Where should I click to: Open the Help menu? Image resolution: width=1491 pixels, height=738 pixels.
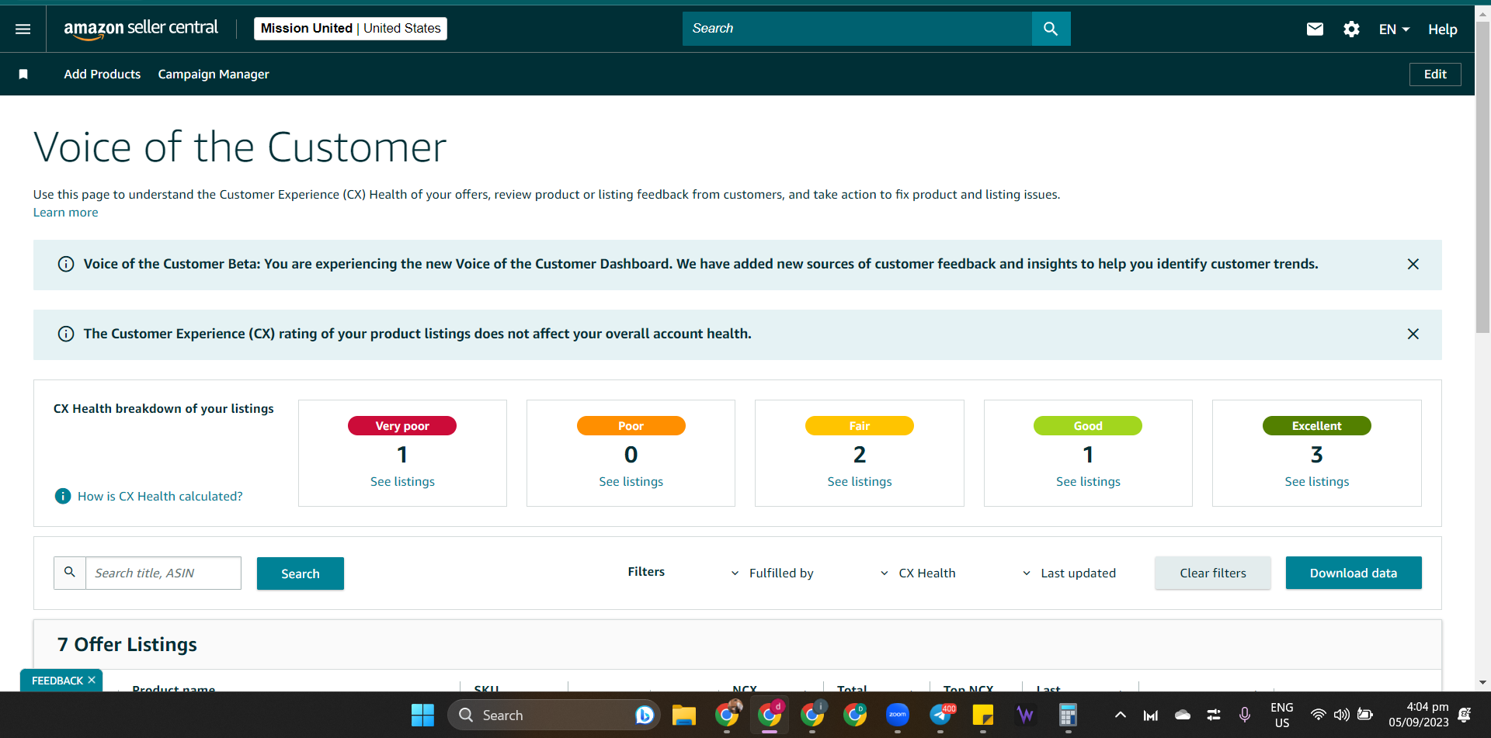click(x=1442, y=29)
